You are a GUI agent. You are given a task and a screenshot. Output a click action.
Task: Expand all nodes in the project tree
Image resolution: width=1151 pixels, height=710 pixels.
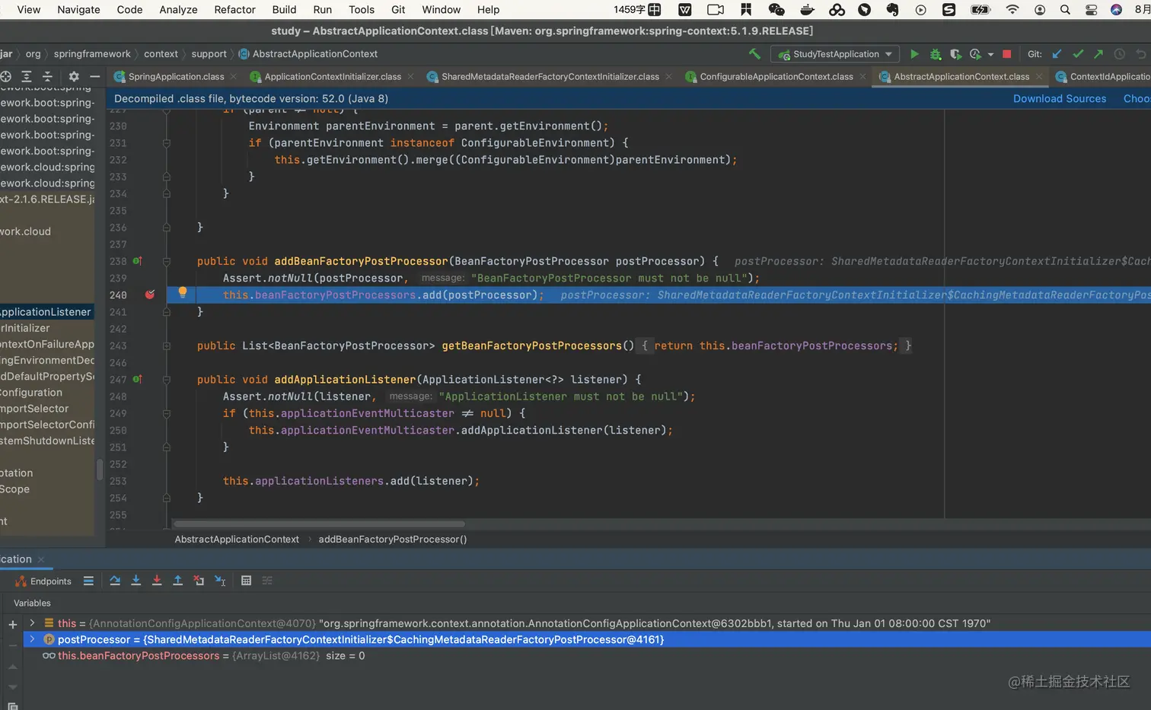(x=27, y=76)
